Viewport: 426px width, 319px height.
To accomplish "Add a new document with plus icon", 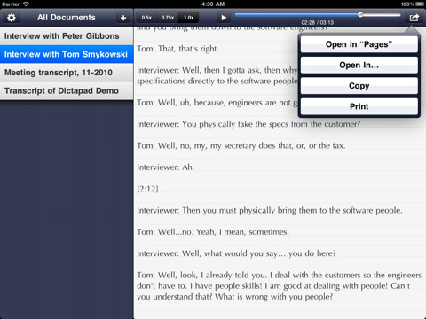I will [123, 18].
